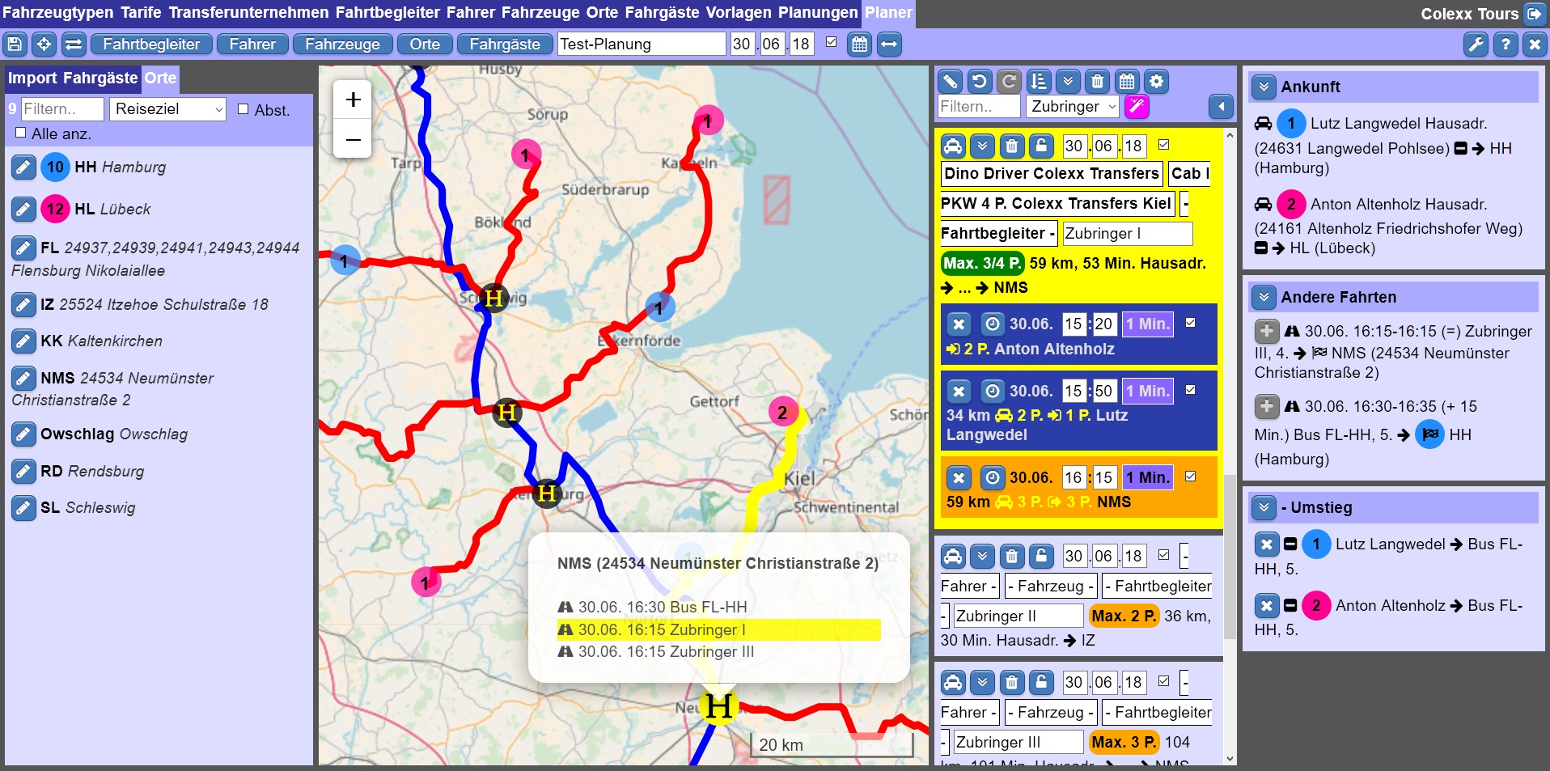The width and height of the screenshot is (1550, 771).
Task: Click the save icon in the top toolbar
Action: 15,44
